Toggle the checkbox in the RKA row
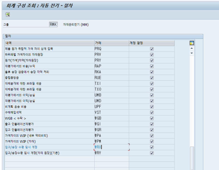The image size is (219, 170). [x=152, y=72]
